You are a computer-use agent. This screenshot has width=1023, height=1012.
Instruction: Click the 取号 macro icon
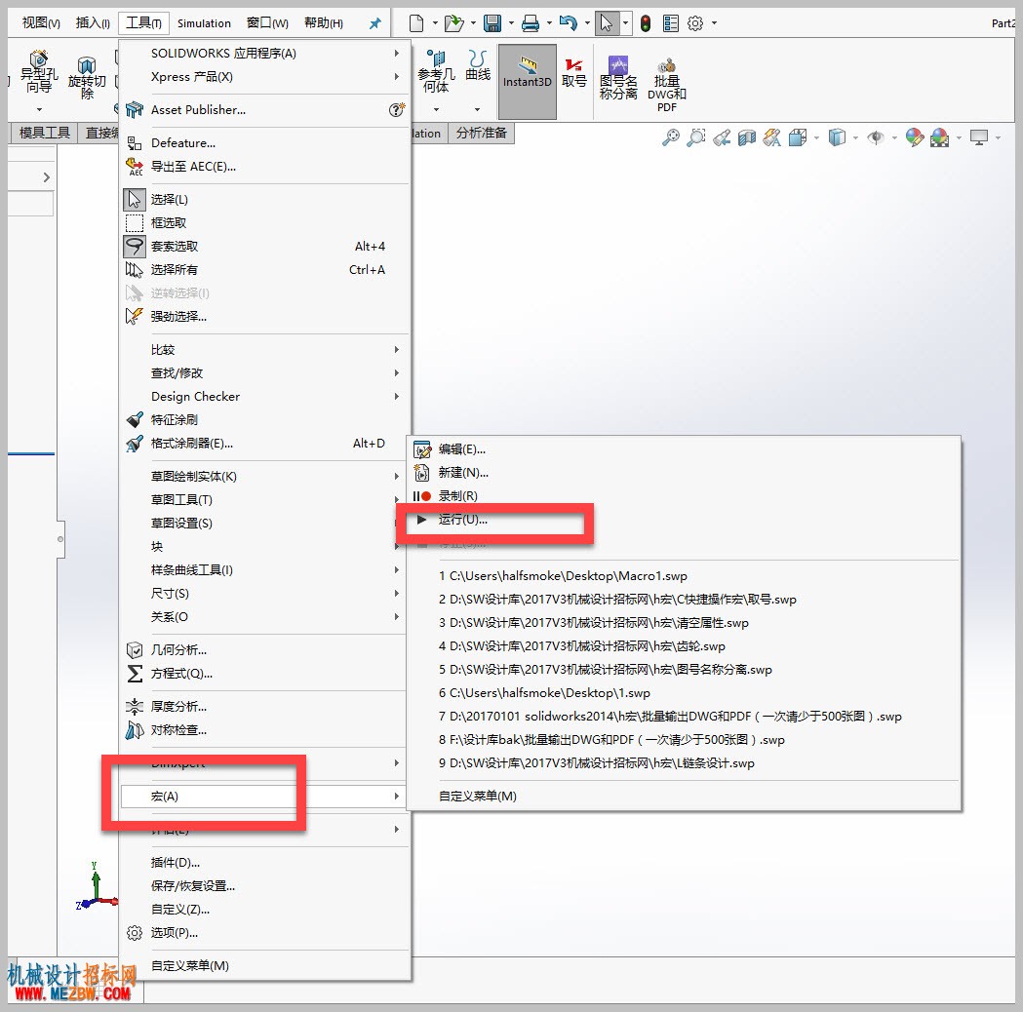click(x=574, y=73)
